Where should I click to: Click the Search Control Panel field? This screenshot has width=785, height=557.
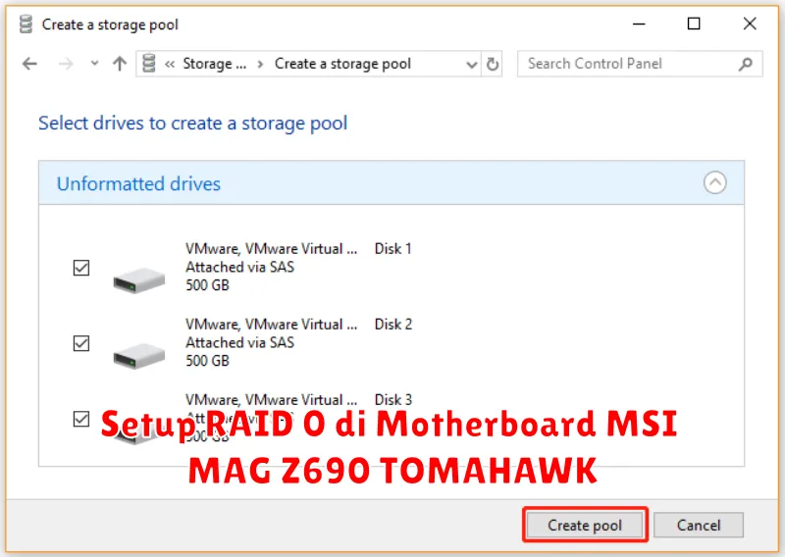coord(628,64)
